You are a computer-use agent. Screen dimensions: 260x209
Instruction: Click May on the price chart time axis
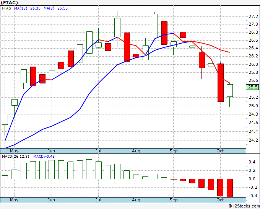pyautogui.click(x=14, y=151)
